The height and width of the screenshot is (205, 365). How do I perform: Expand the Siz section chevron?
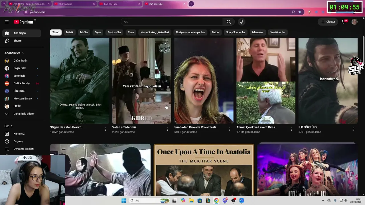click(12, 126)
